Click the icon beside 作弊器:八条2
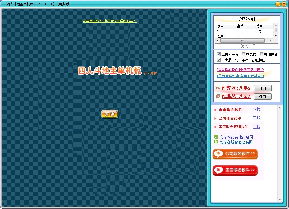289x209 pixels. tap(219, 88)
